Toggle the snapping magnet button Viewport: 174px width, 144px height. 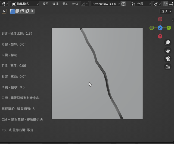pos(166,4)
